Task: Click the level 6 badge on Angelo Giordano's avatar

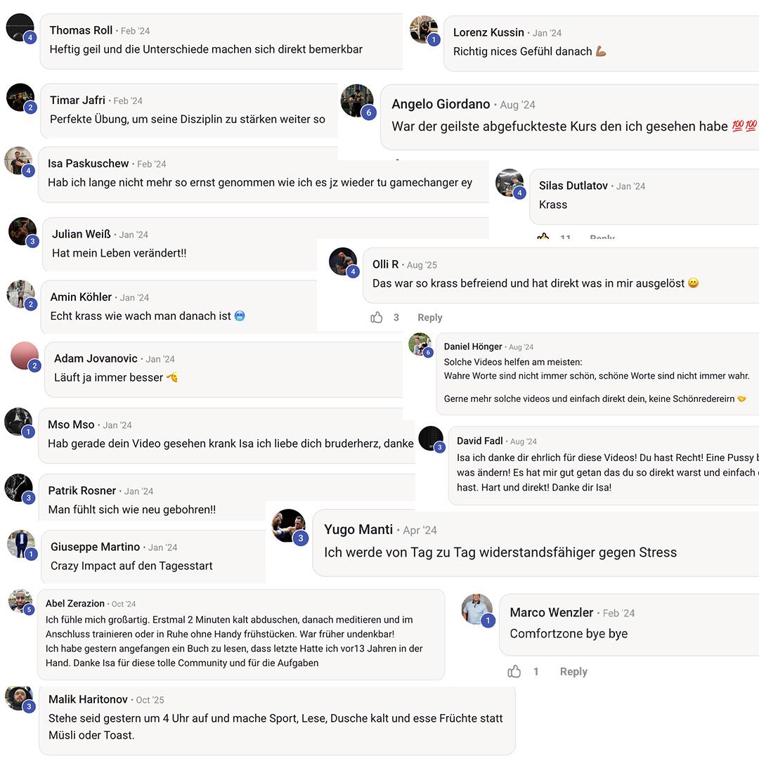Action: [369, 112]
